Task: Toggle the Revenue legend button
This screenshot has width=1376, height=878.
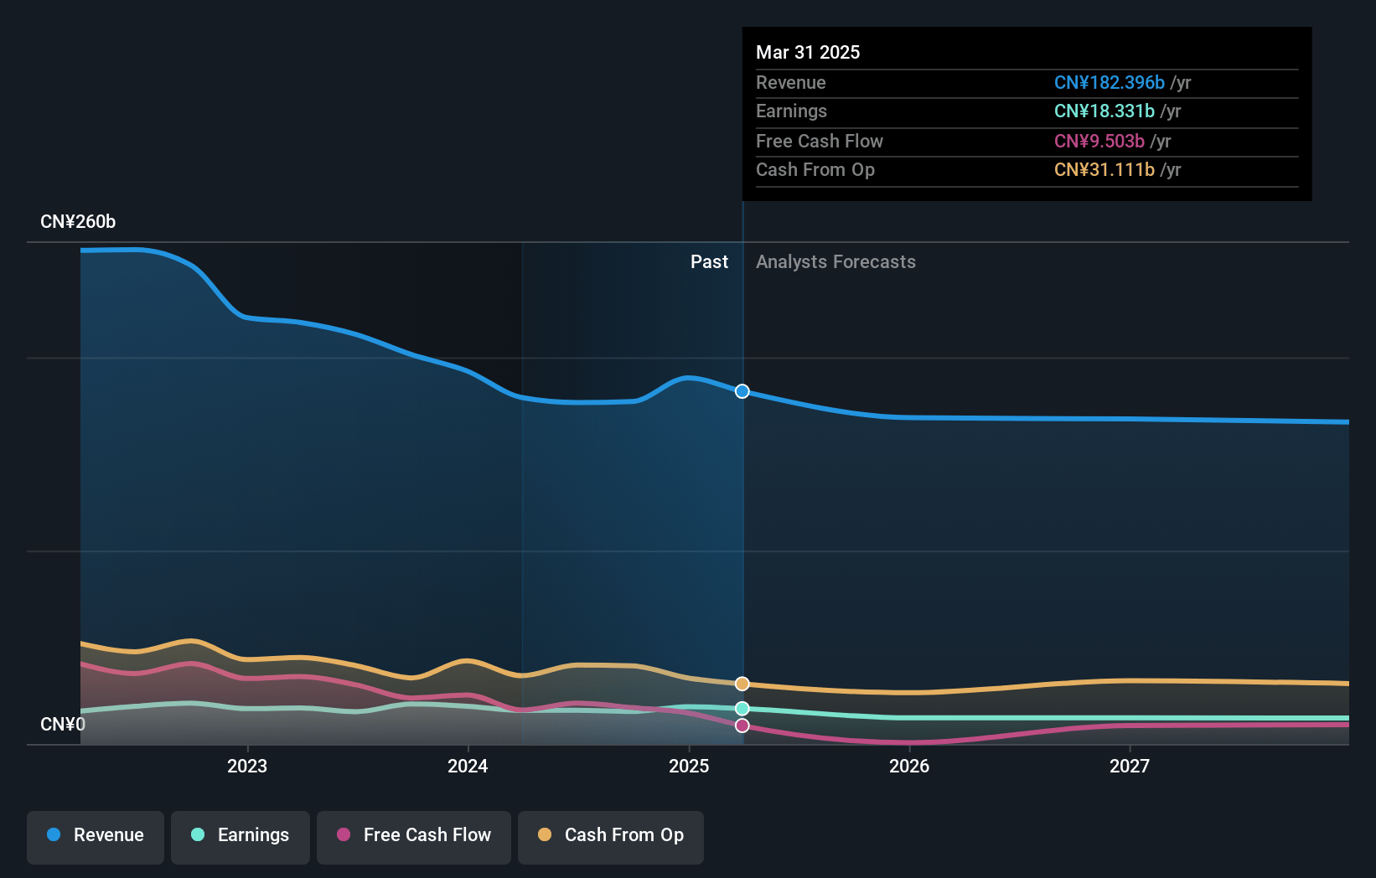Action: click(96, 837)
